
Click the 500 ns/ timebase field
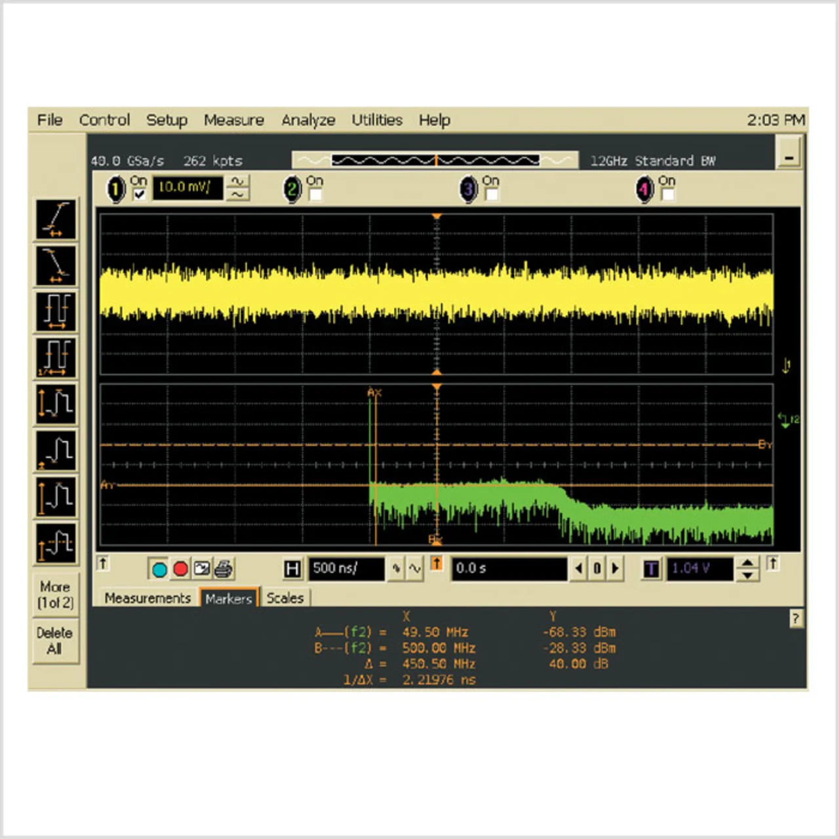(x=347, y=568)
